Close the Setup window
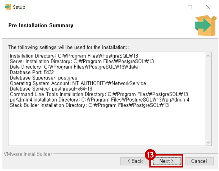Screen dimensions: 219x171 point(208,7)
